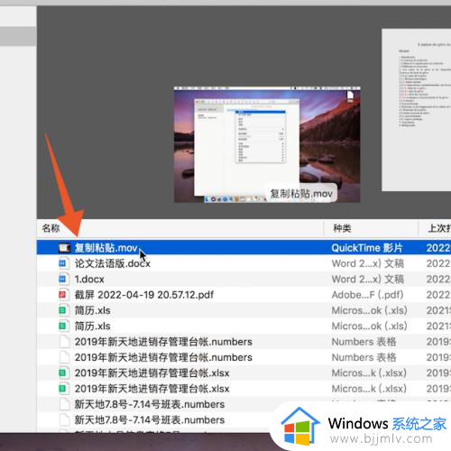Viewport: 451px width, 451px height.
Task: Click the Word icon beside 论文法语版.docx
Action: point(62,263)
